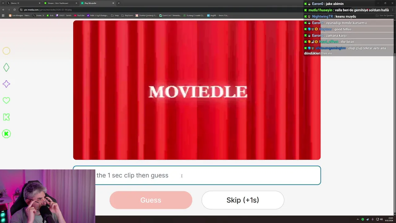Click the circled green K sidebar icon
396x223 pixels.
click(x=6, y=134)
